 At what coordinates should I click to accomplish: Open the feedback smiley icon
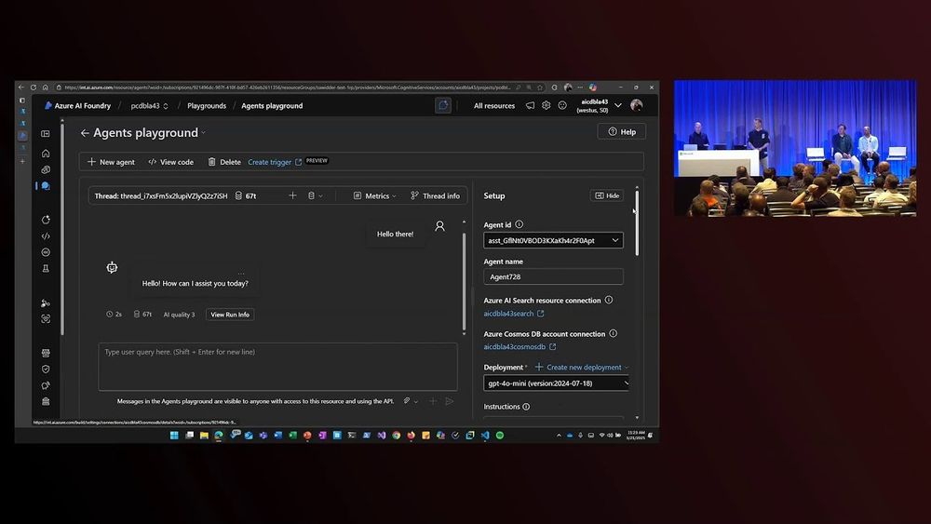click(562, 105)
